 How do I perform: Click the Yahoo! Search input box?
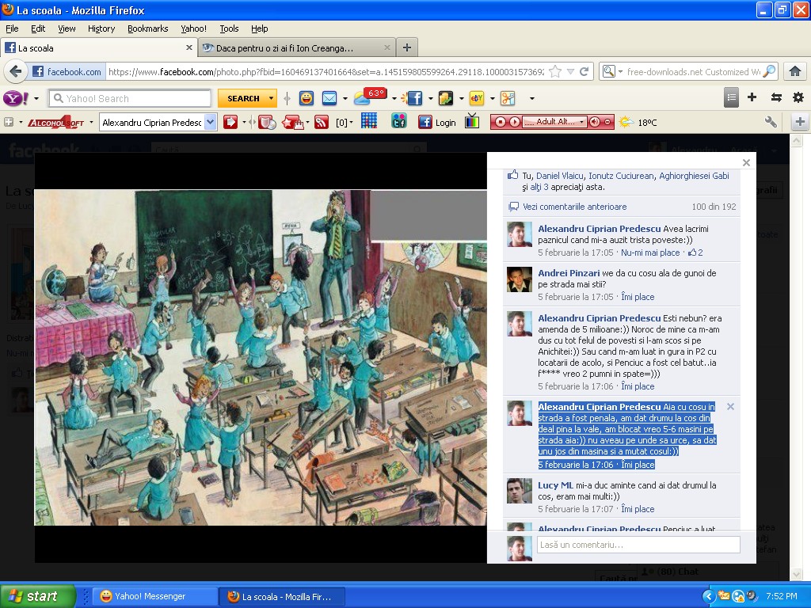(x=130, y=98)
